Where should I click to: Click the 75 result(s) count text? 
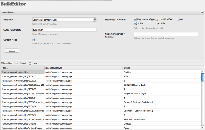coord(7,63)
